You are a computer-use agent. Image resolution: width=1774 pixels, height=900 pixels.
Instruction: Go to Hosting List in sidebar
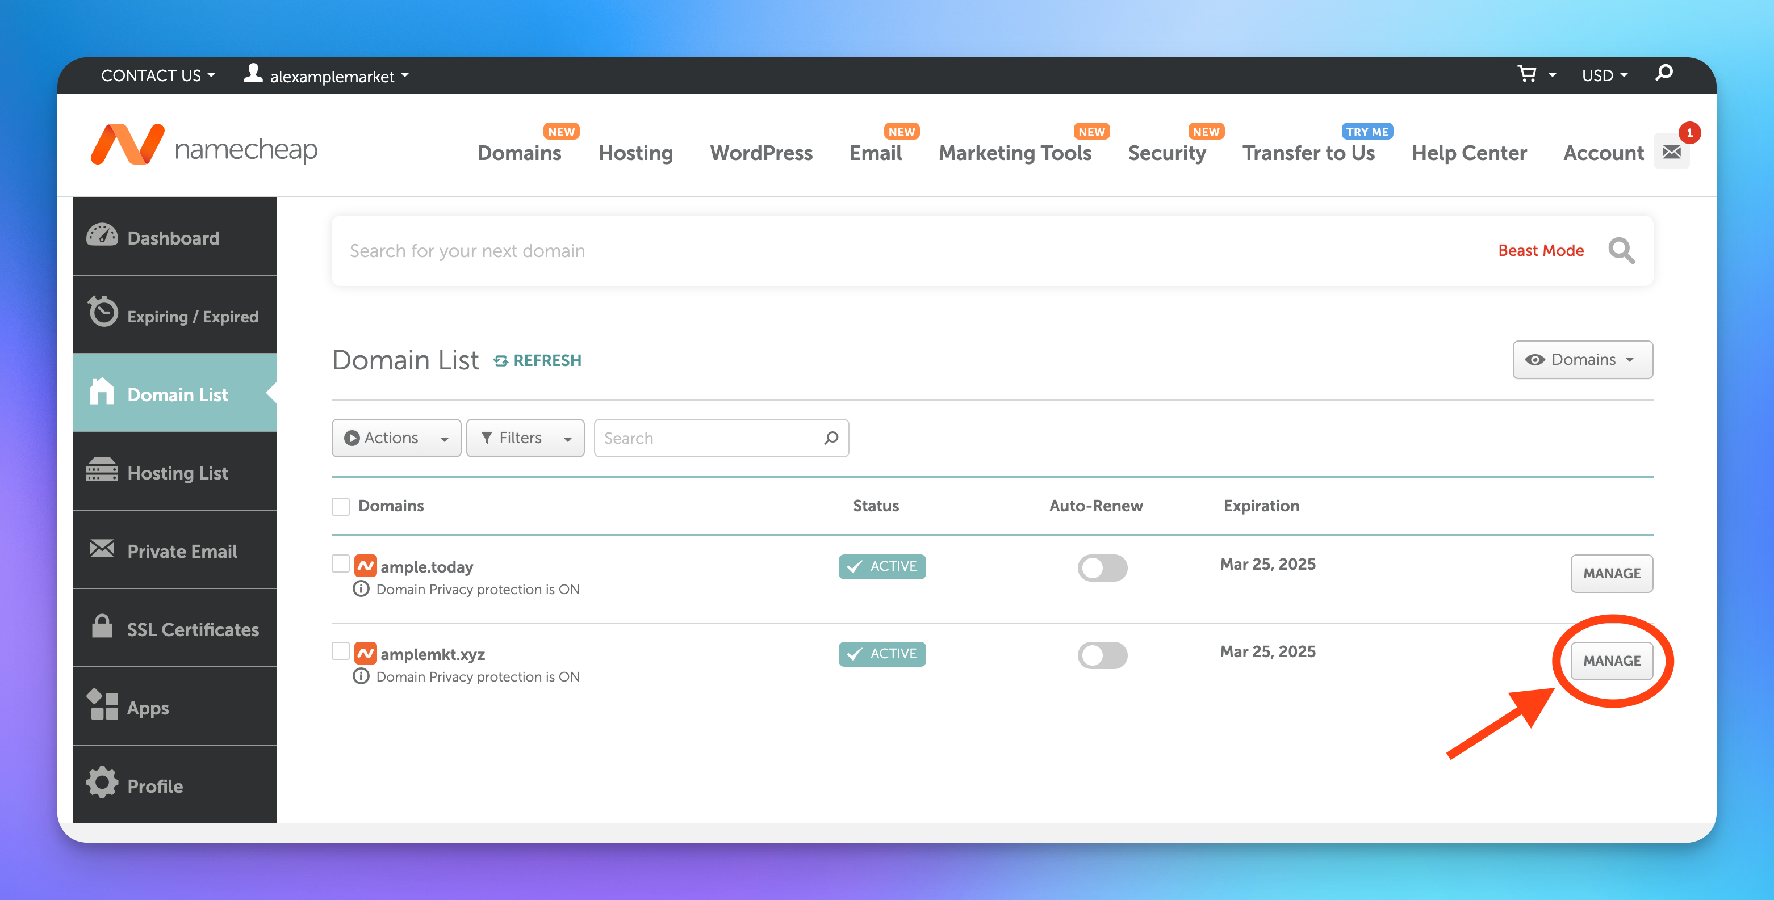tap(177, 473)
